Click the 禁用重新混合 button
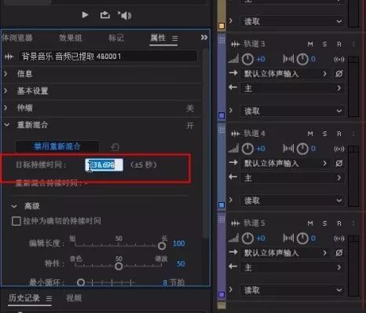 (x=57, y=146)
